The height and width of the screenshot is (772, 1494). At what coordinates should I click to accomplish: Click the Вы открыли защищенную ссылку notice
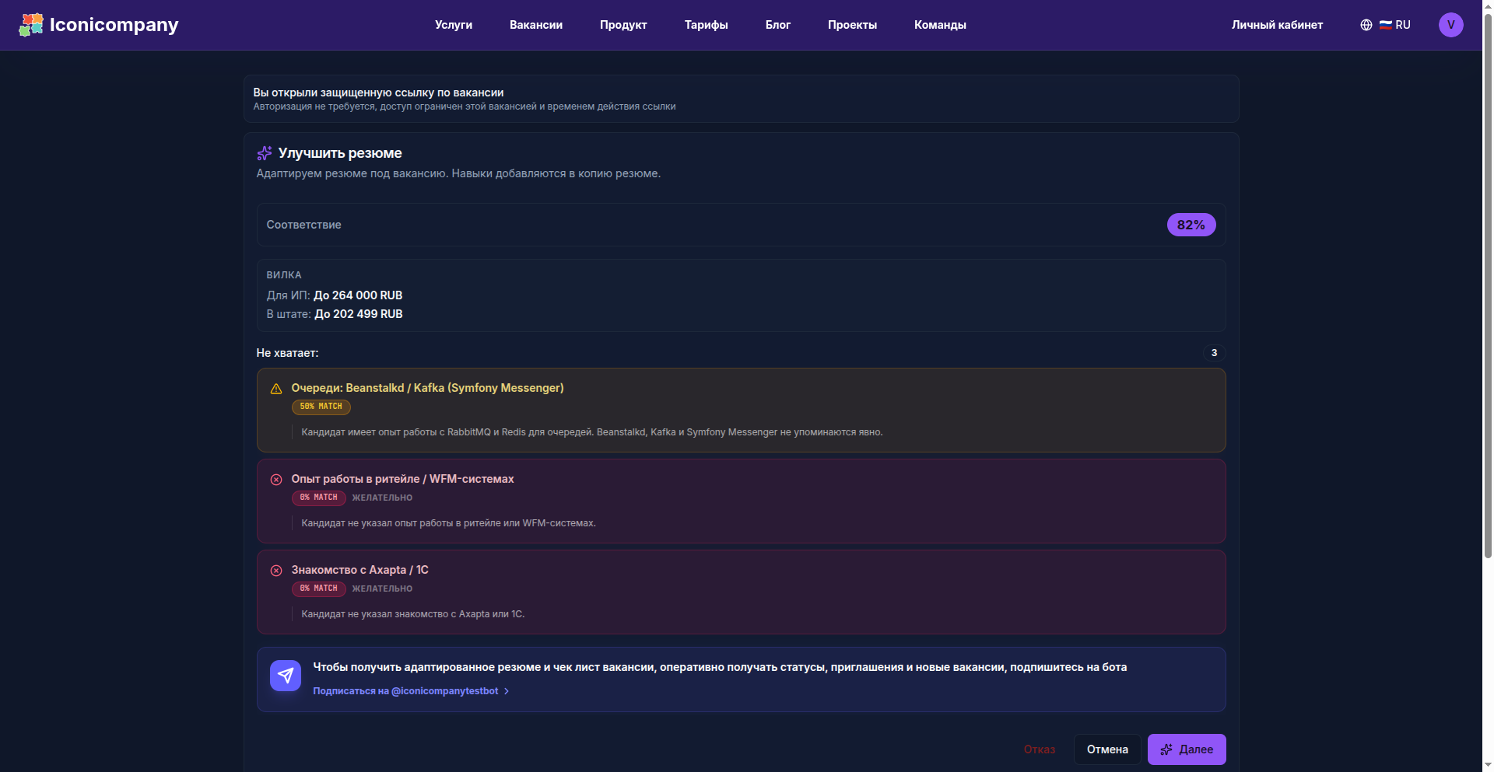tap(378, 93)
